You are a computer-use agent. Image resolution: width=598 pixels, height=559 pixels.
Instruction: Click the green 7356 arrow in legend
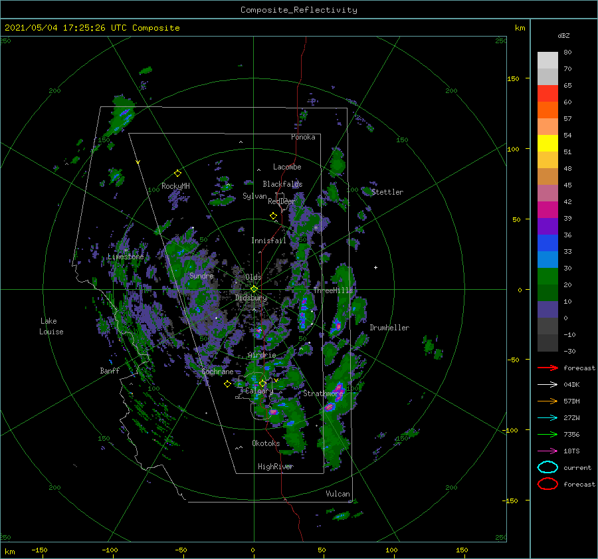pos(548,434)
